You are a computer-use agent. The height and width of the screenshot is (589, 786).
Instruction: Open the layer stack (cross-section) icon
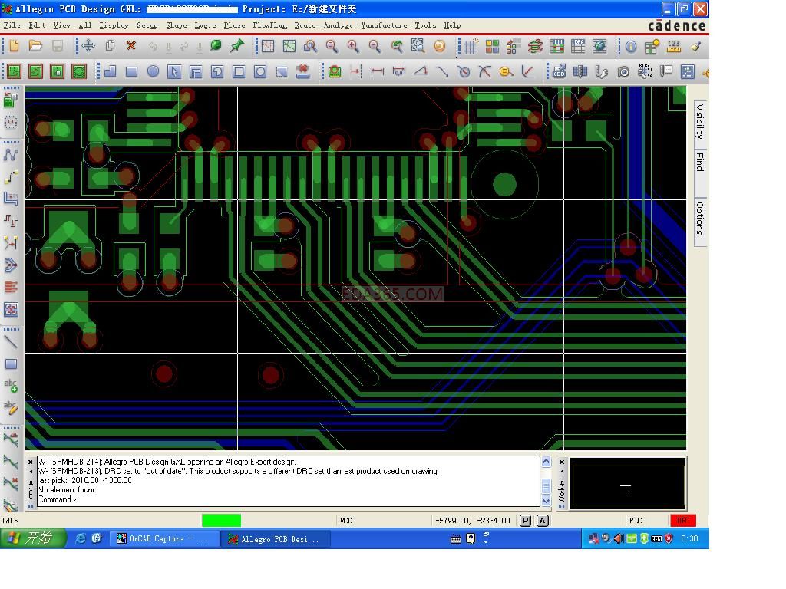535,46
